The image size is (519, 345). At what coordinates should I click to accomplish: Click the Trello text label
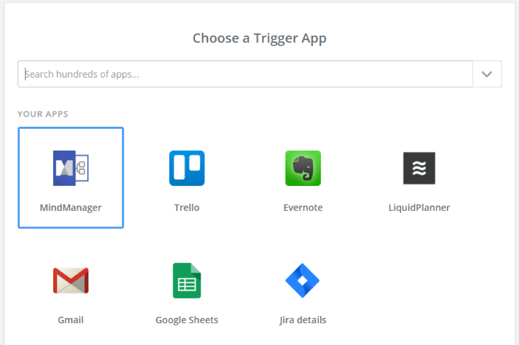pyautogui.click(x=187, y=208)
